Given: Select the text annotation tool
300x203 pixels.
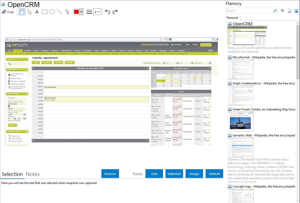Looking at the screenshot, I should (37, 12).
